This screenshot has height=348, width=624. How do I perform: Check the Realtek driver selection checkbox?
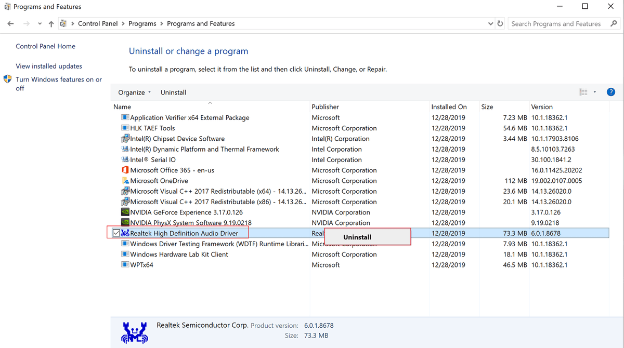point(116,233)
